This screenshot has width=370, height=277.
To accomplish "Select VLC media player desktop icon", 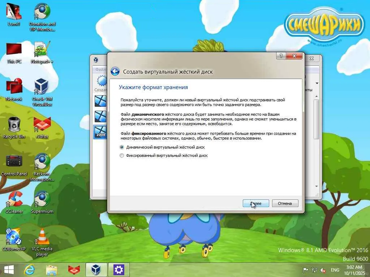I will click(x=42, y=242).
